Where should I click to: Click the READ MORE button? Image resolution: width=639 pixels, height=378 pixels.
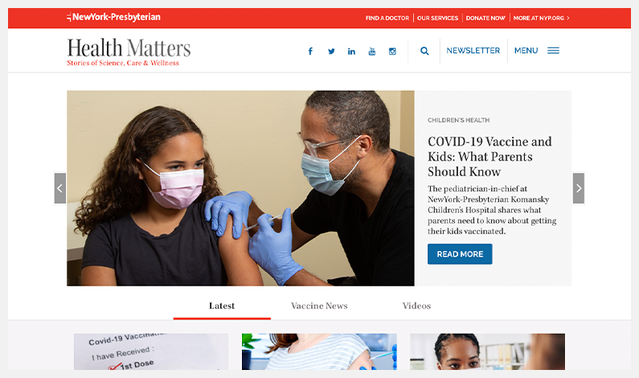click(460, 254)
